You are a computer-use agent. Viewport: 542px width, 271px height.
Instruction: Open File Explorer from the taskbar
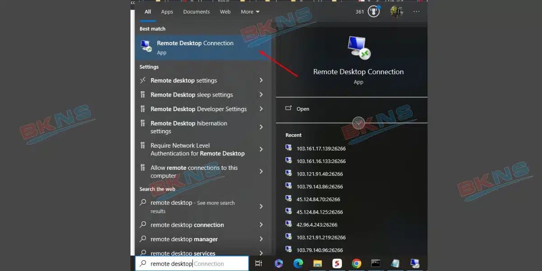point(318,263)
